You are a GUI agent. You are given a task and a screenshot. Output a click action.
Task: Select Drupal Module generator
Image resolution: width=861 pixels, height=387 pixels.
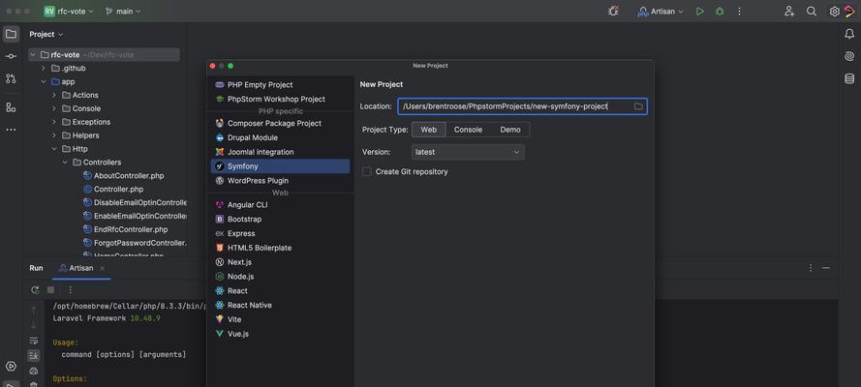(x=280, y=137)
